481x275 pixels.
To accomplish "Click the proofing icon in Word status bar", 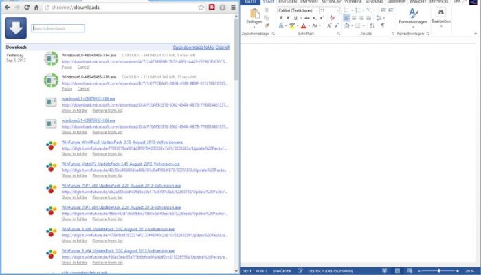I will (300, 271).
